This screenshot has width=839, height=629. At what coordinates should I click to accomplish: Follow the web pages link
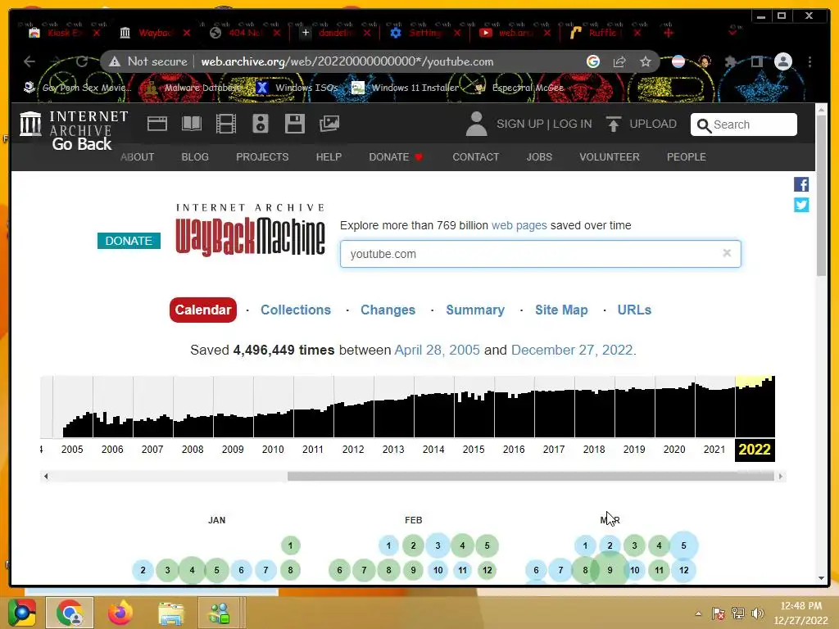pyautogui.click(x=519, y=225)
